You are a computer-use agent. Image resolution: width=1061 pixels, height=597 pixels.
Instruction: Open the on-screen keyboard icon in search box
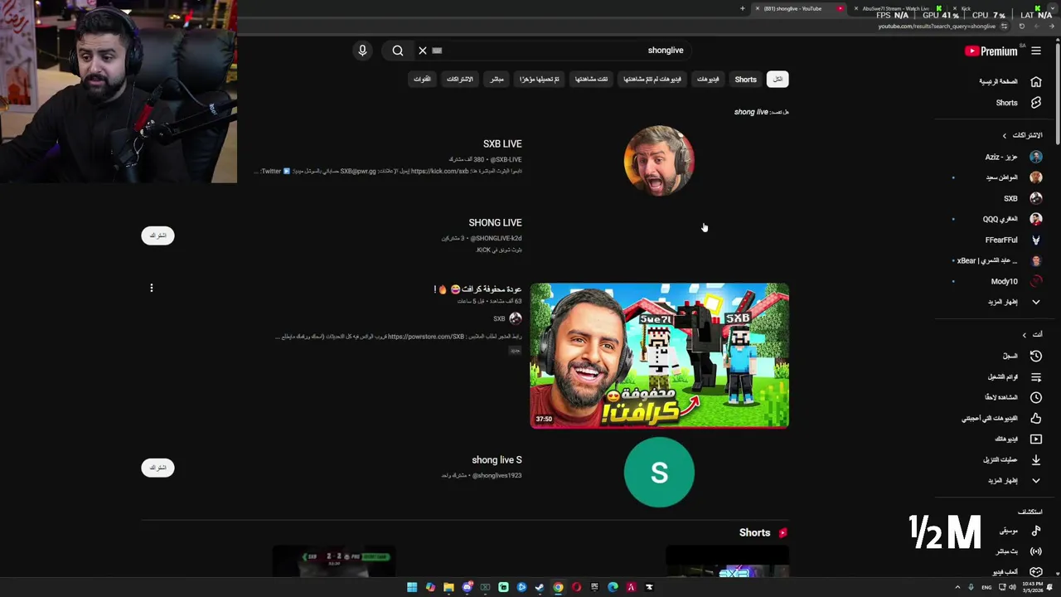[x=437, y=51]
